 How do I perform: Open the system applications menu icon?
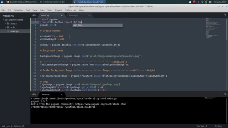2,2
